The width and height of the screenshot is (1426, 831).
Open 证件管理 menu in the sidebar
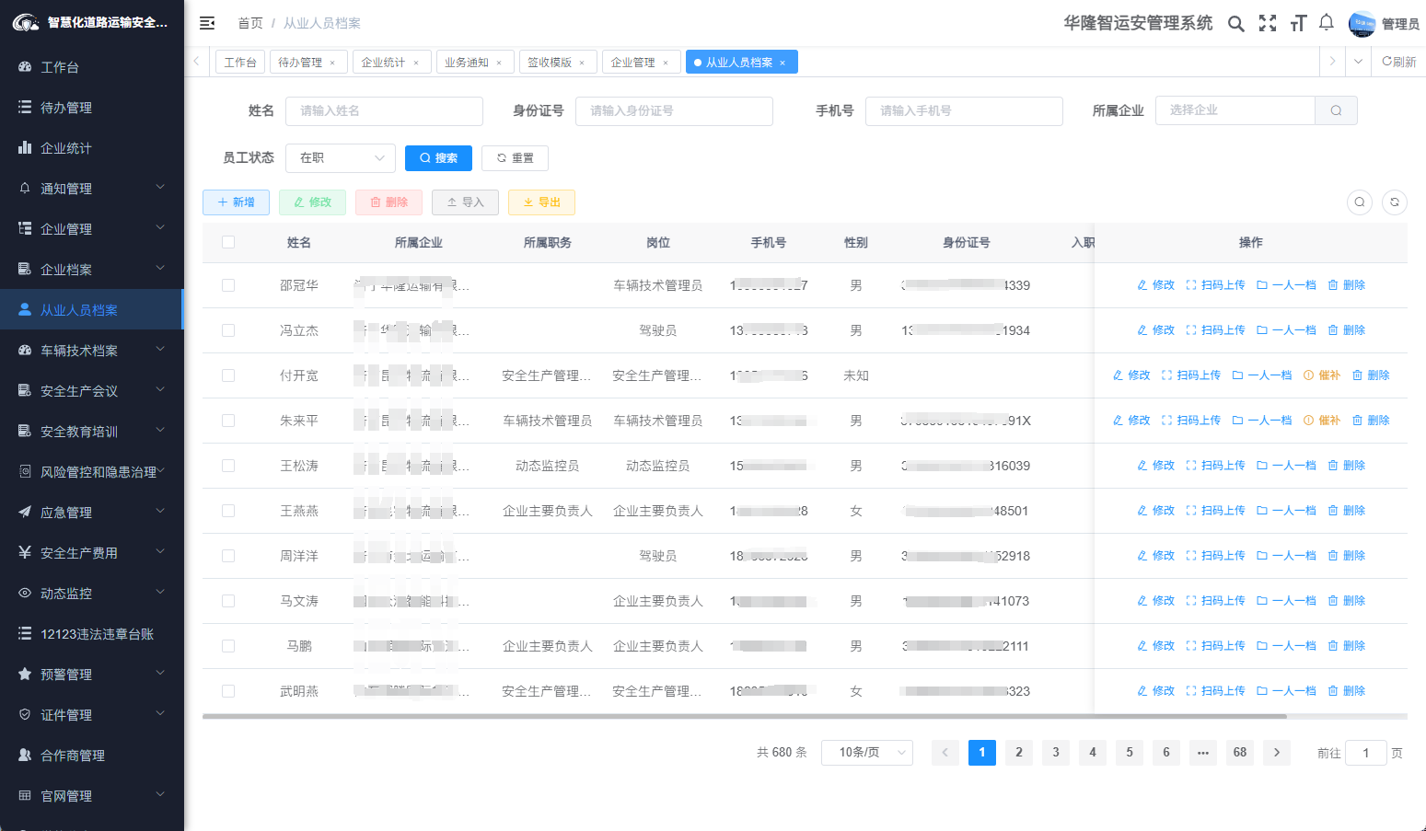pos(92,715)
